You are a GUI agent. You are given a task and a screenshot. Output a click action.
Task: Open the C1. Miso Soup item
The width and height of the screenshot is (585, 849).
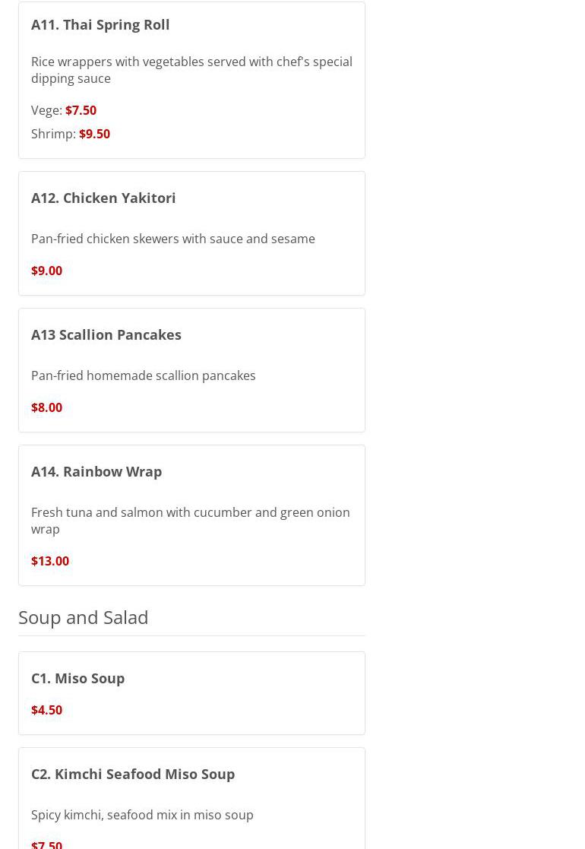(x=78, y=679)
